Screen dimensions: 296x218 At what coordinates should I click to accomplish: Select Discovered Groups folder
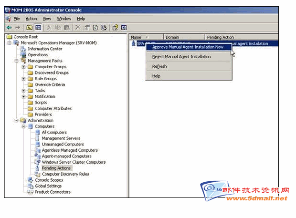(52, 73)
